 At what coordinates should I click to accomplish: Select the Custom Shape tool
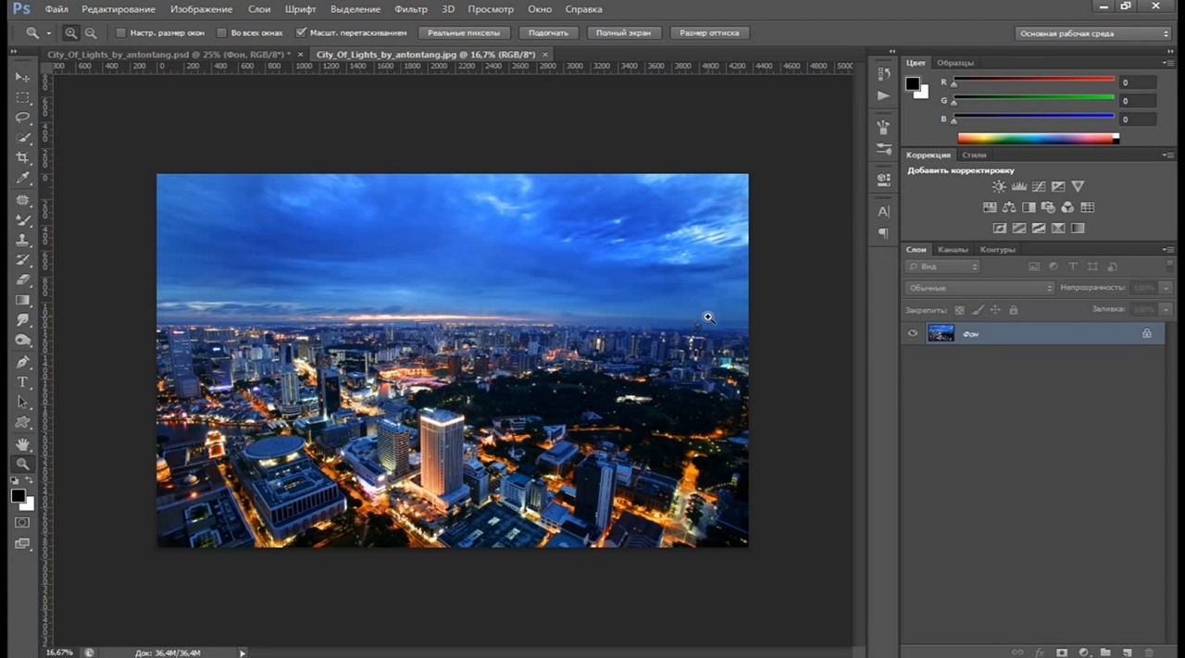23,423
